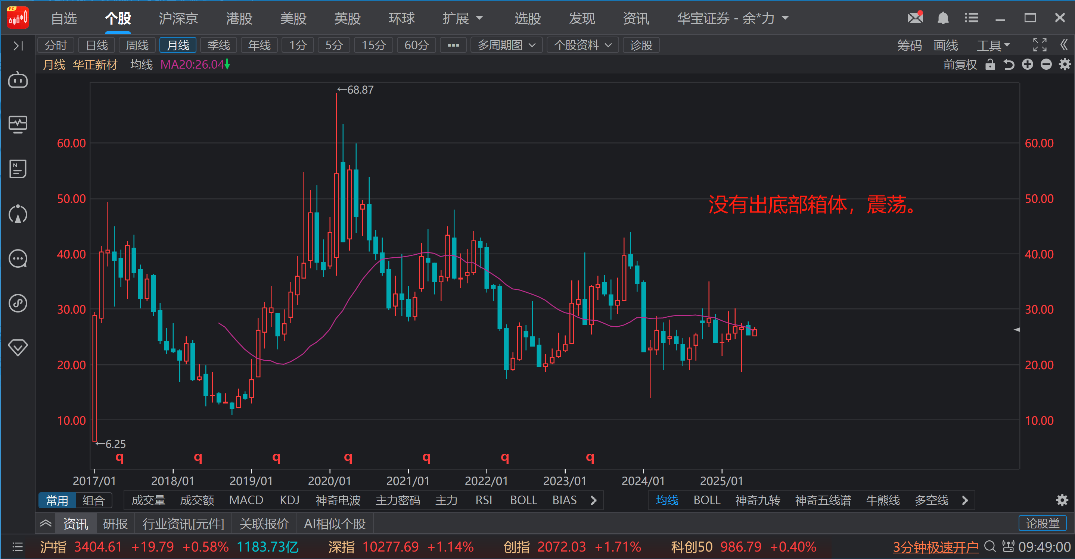Screen dimensions: 1075x559
Task: Open the market monitor sidebar icon
Action: [x=18, y=124]
